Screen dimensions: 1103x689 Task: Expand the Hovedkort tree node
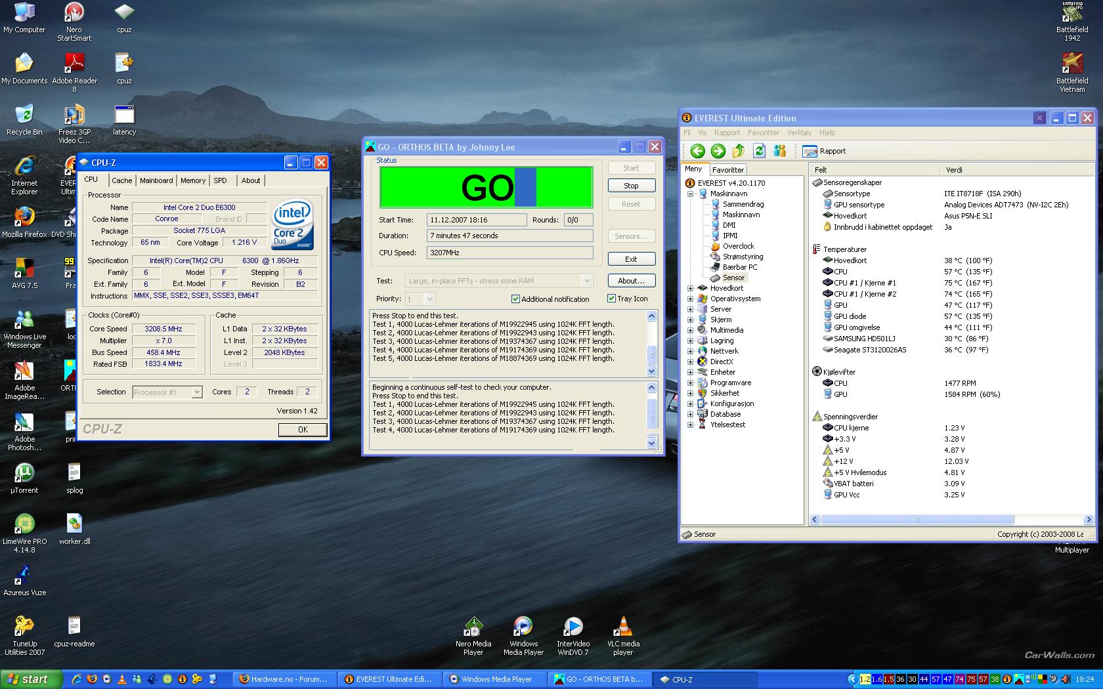pyautogui.click(x=690, y=288)
